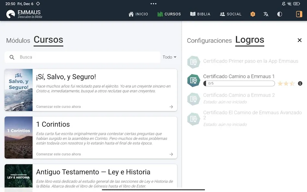307x192 pixels.
Task: Open Cursos in the navigation bar
Action: pos(169,14)
